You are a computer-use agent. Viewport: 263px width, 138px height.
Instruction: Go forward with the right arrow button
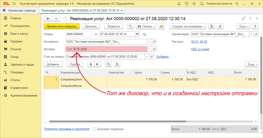(56, 19)
